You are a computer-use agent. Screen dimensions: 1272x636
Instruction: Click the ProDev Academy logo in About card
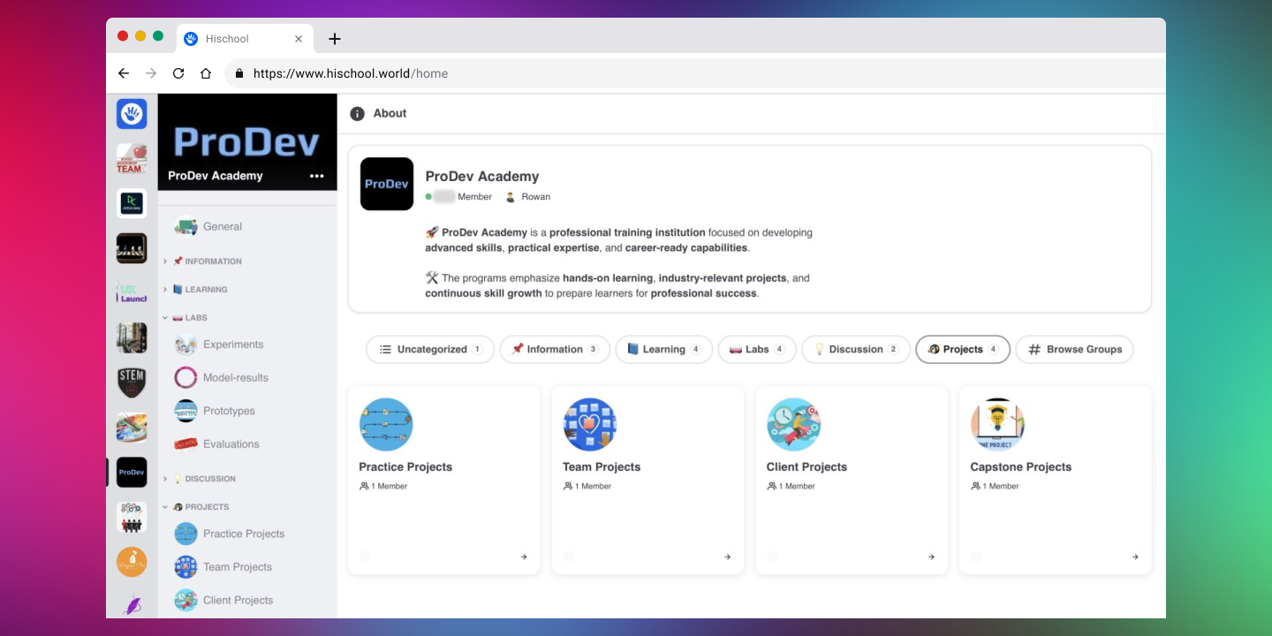(387, 184)
